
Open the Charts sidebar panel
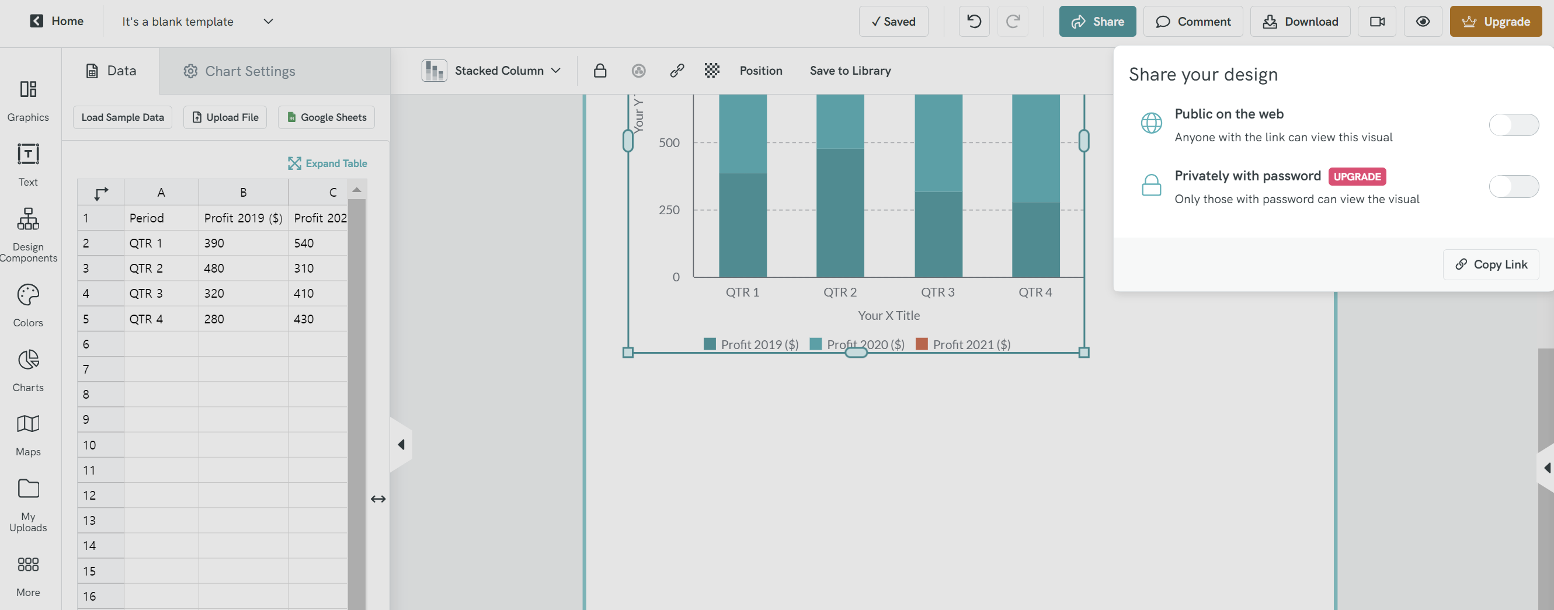point(28,371)
